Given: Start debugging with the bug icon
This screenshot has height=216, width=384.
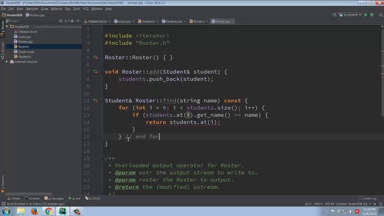Looking at the screenshot, I should (x=372, y=15).
